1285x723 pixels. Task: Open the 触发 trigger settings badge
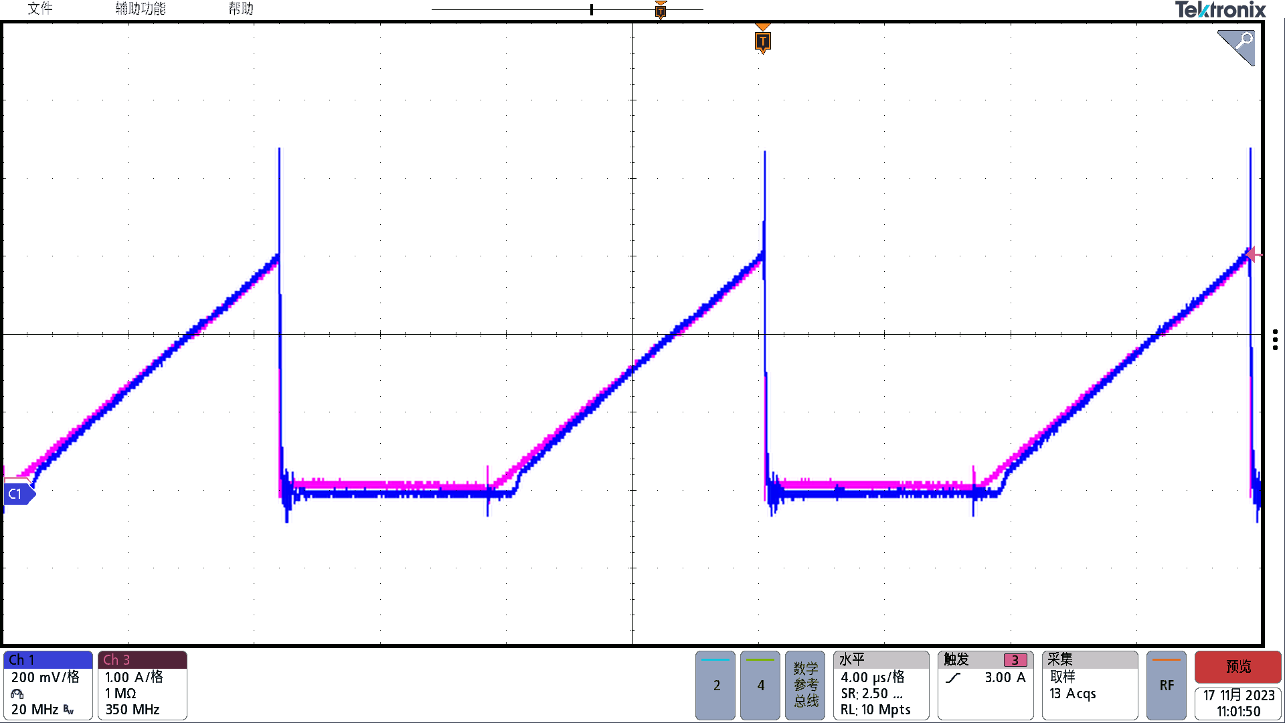pos(986,686)
